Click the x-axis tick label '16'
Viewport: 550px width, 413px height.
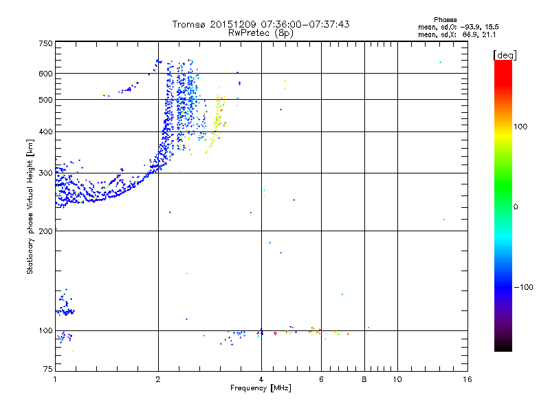(467, 379)
